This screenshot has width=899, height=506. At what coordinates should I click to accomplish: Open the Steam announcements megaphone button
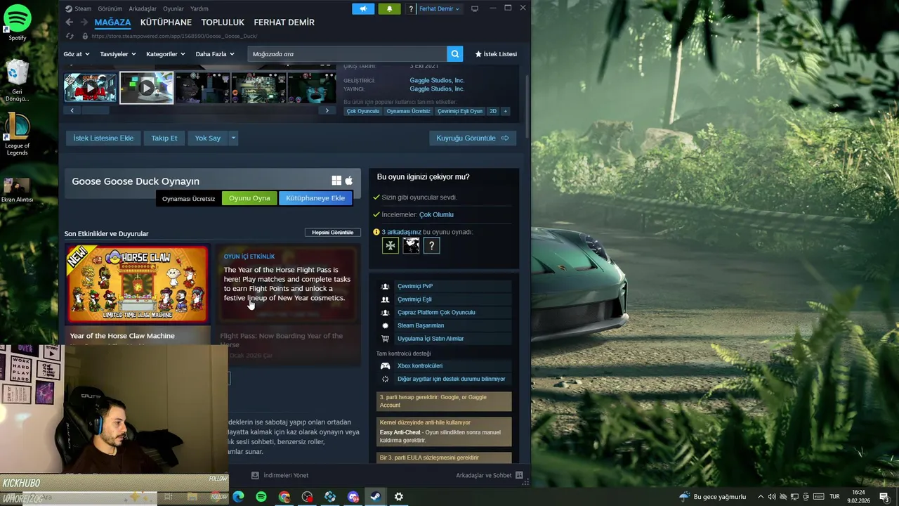coord(363,8)
